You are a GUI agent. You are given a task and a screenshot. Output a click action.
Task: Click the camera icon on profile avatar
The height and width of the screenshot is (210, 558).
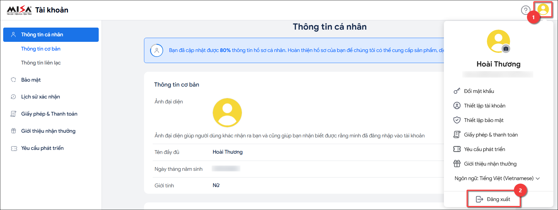[506, 49]
